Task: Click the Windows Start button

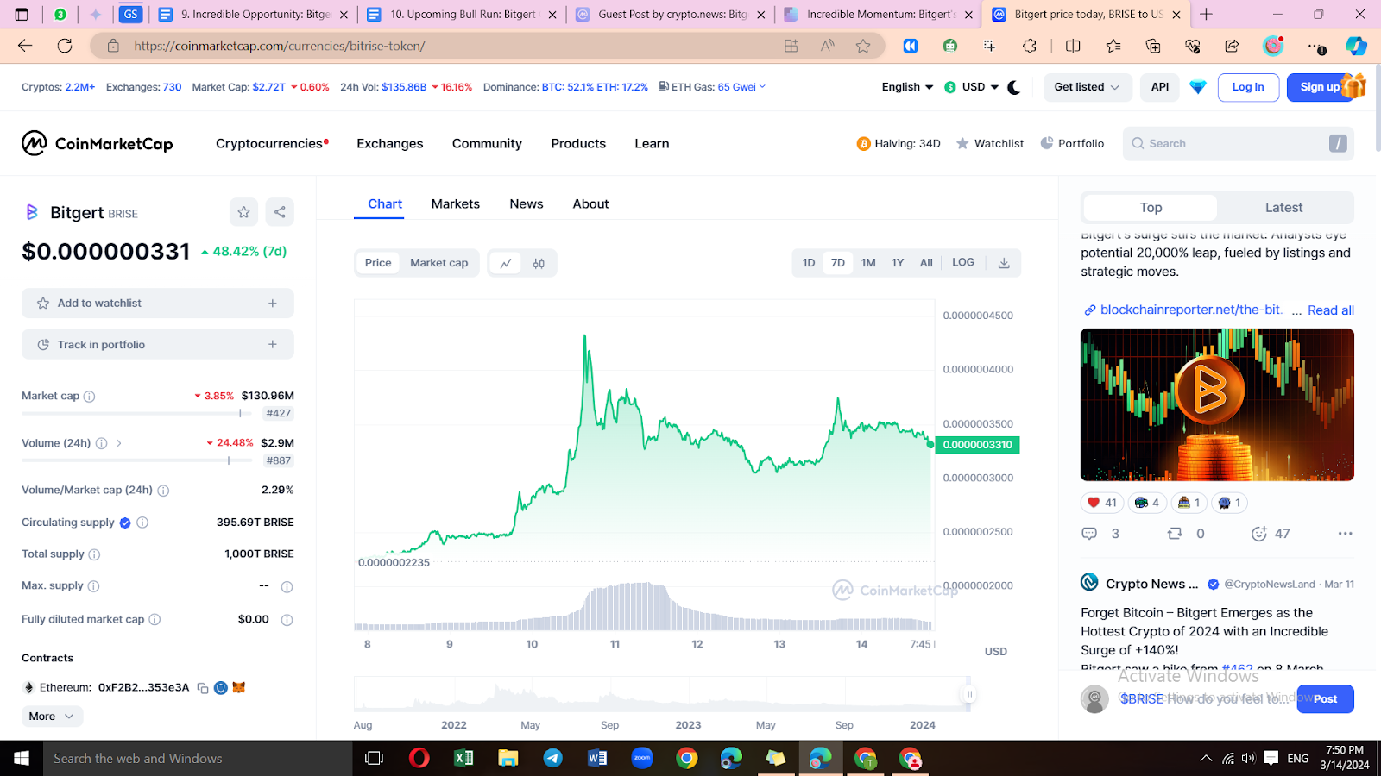Action: pos(22,758)
